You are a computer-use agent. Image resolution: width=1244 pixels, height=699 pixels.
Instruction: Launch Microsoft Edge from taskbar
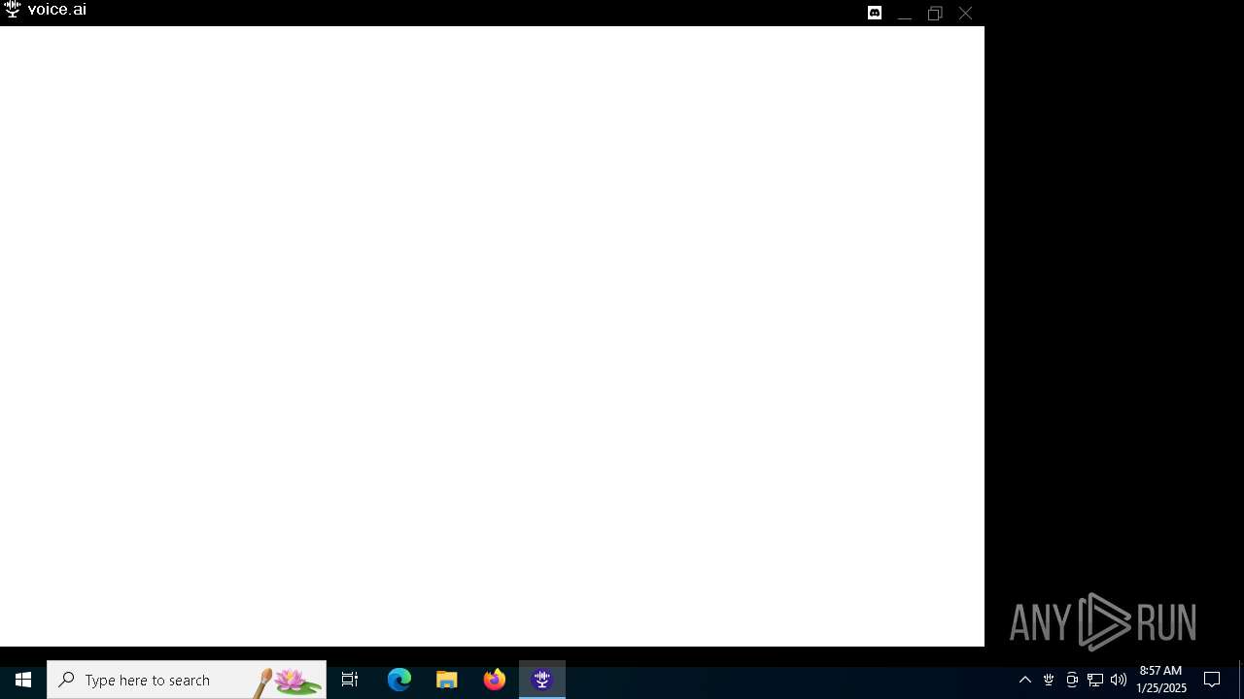[399, 680]
